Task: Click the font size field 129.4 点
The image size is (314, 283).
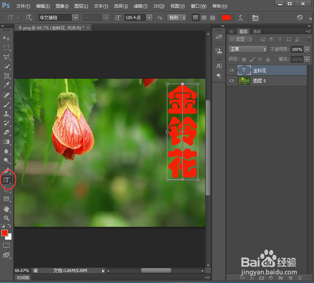Action: point(135,18)
